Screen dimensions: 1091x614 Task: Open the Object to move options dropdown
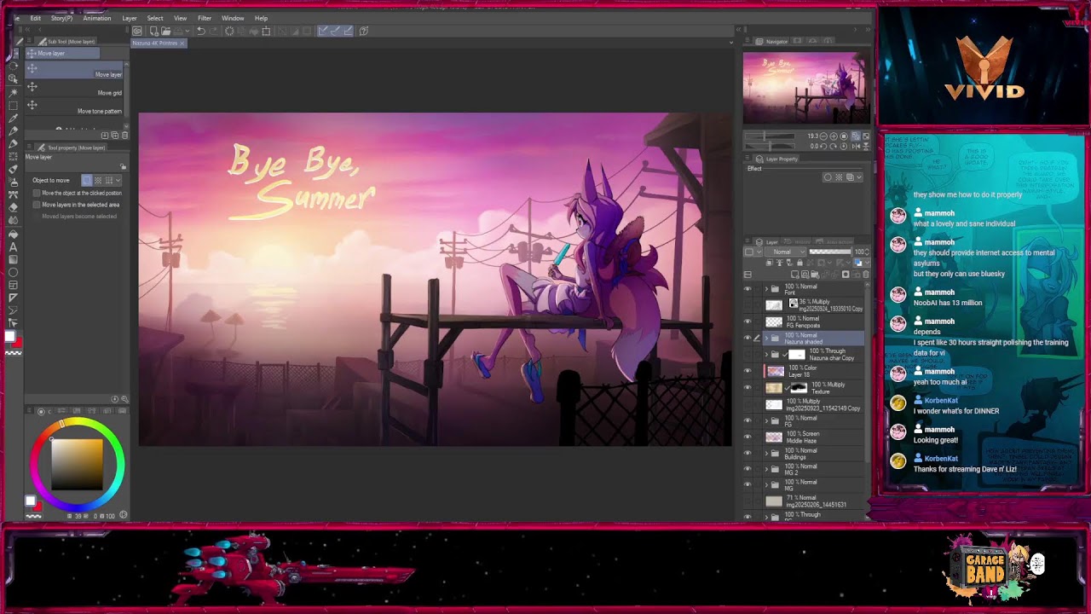118,180
